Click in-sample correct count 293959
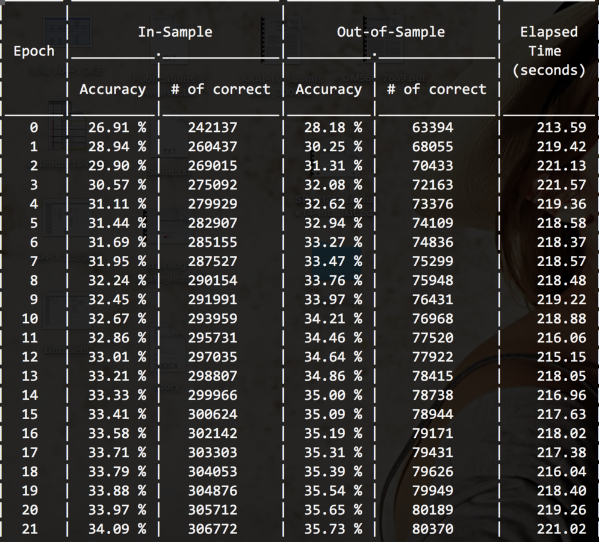This screenshot has height=542, width=599. [x=213, y=319]
